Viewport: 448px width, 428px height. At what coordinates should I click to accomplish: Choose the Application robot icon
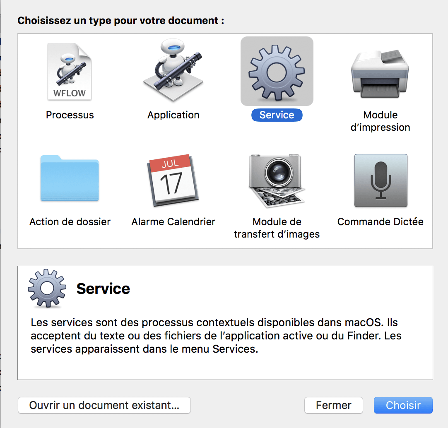(x=173, y=70)
